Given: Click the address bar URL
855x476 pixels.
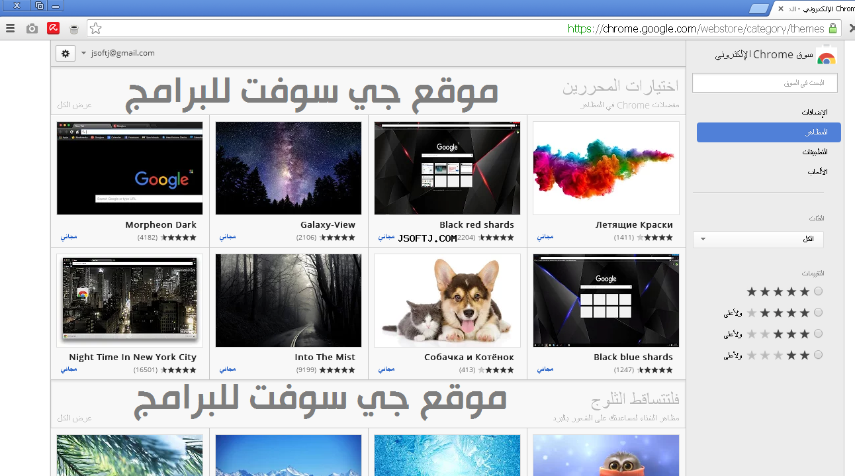Looking at the screenshot, I should 696,28.
